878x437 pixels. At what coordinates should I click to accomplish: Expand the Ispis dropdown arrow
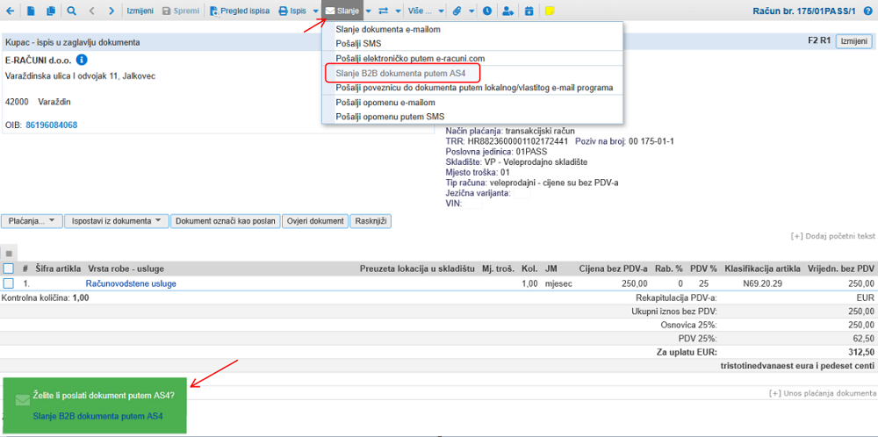coord(316,11)
